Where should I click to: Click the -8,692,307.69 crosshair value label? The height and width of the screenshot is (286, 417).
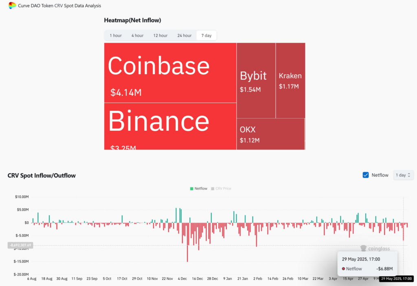tap(20, 245)
